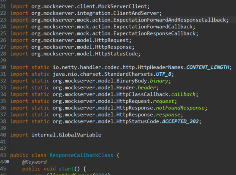Image resolution: width=236 pixels, height=175 pixels.
Task: Click line number 30 in the gutter
Action: click(x=3, y=67)
